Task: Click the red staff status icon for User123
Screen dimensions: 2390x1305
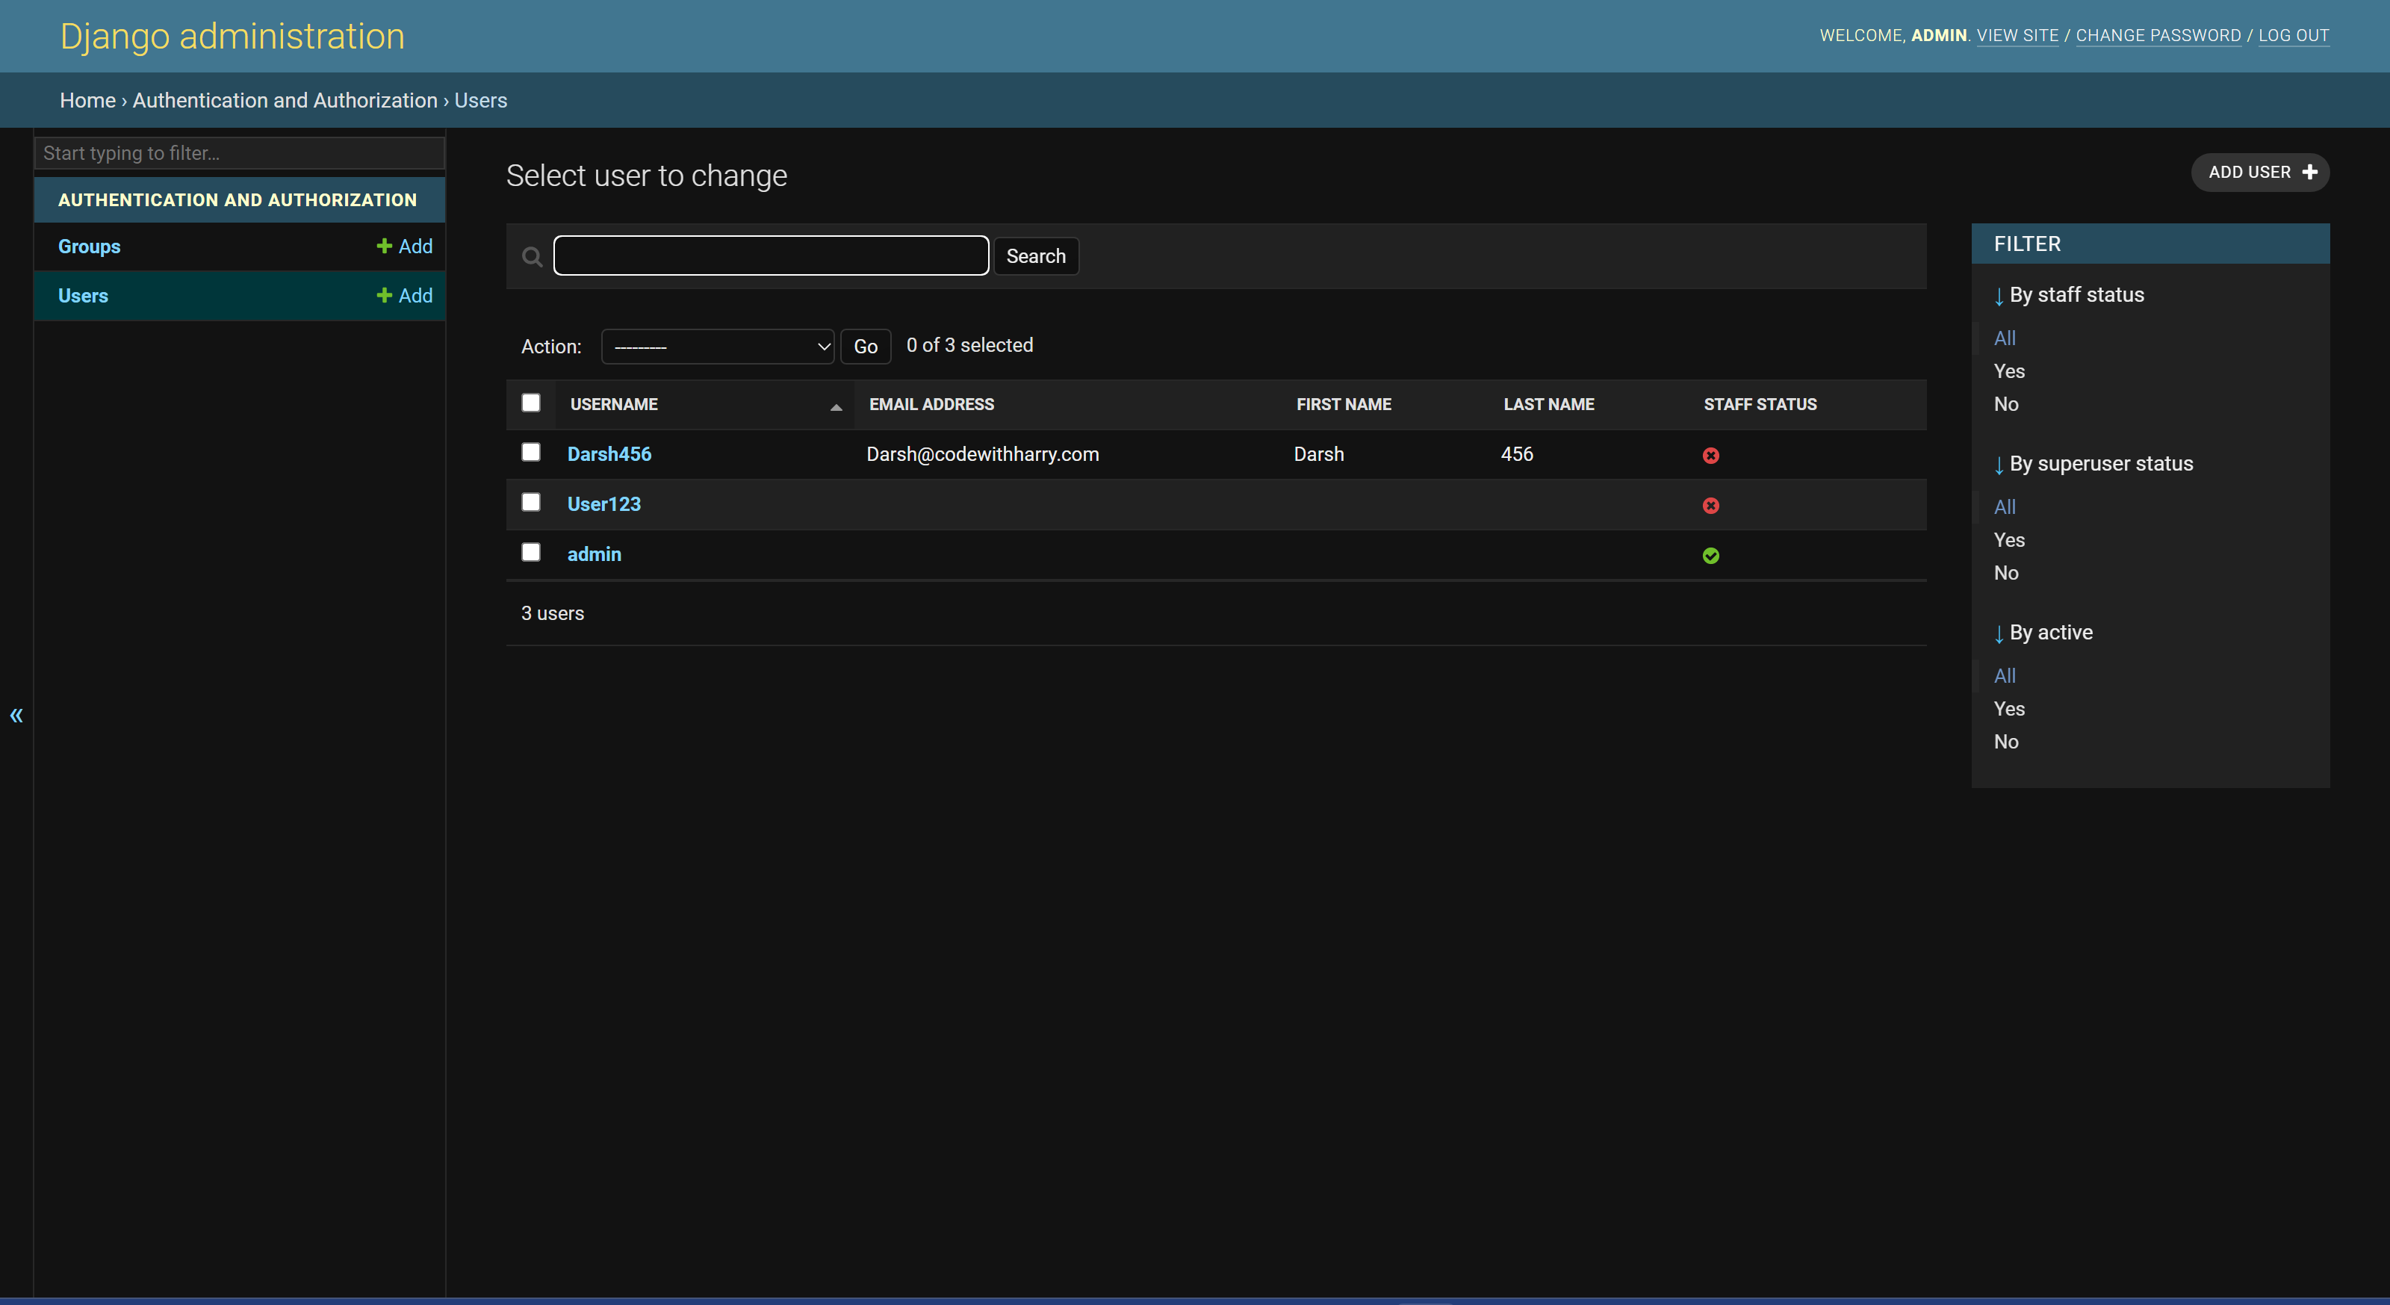Action: pos(1711,505)
